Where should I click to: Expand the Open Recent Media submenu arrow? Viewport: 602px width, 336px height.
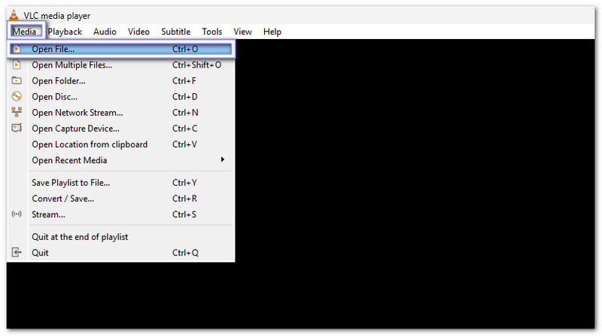222,160
